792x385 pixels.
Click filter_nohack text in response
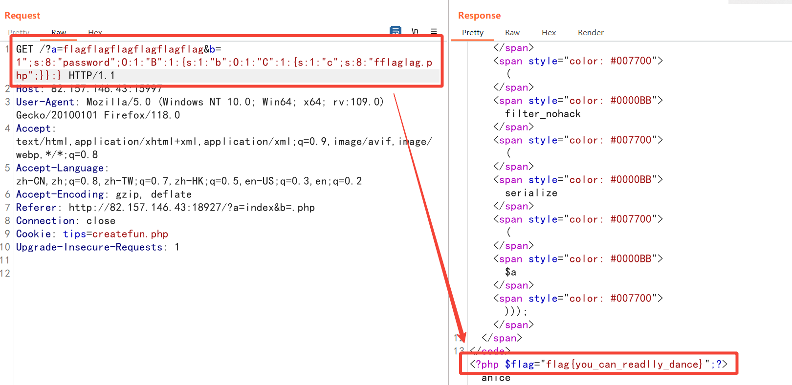point(543,113)
